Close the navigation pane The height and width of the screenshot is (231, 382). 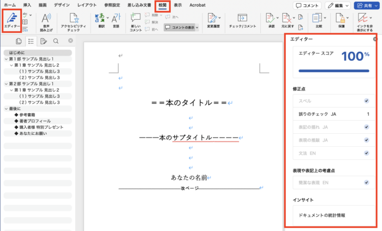click(x=70, y=40)
